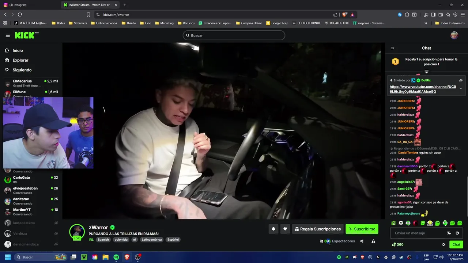Open CarloGato channel in the sidebar
Viewport: 468px width, 263px height.
(31, 179)
